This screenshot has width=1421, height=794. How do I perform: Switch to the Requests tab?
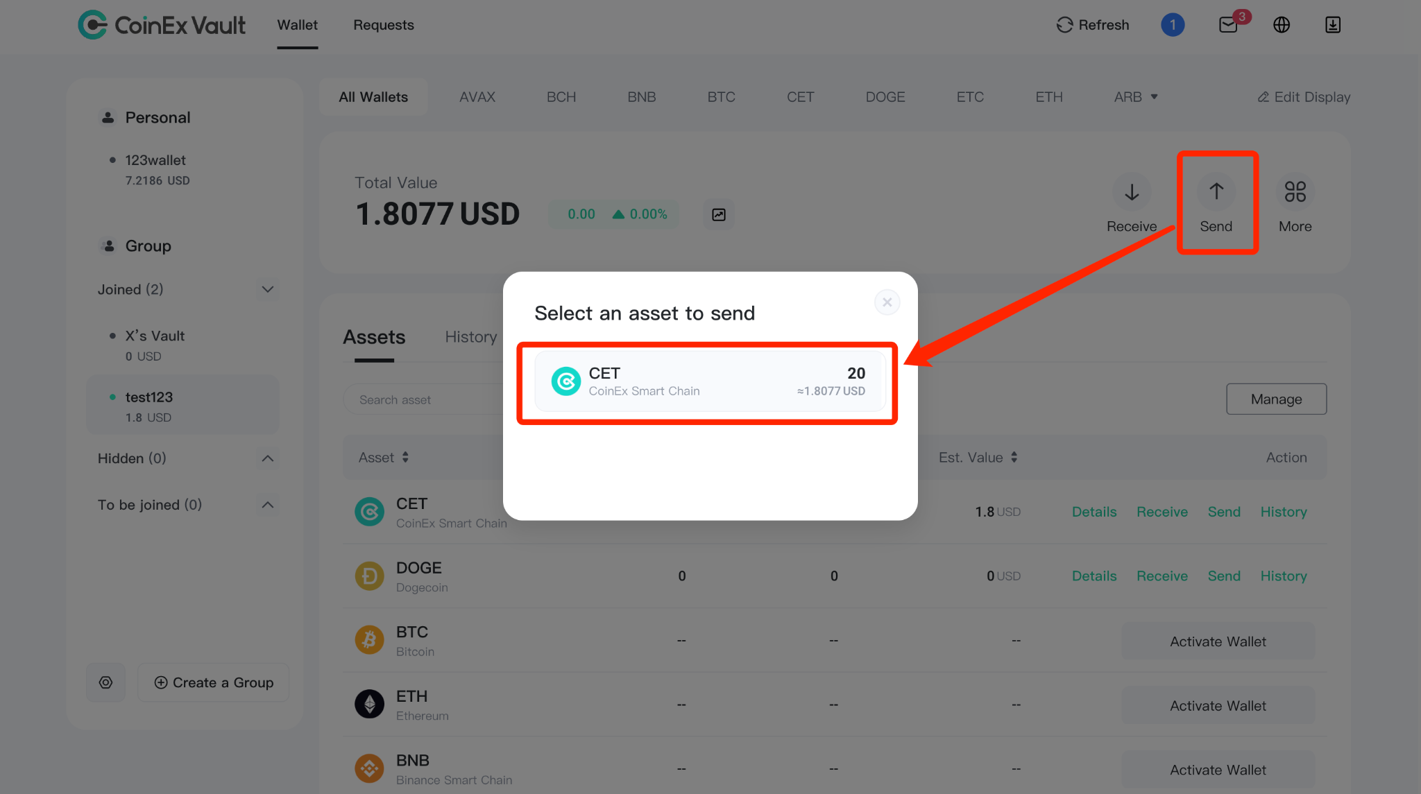(x=383, y=25)
